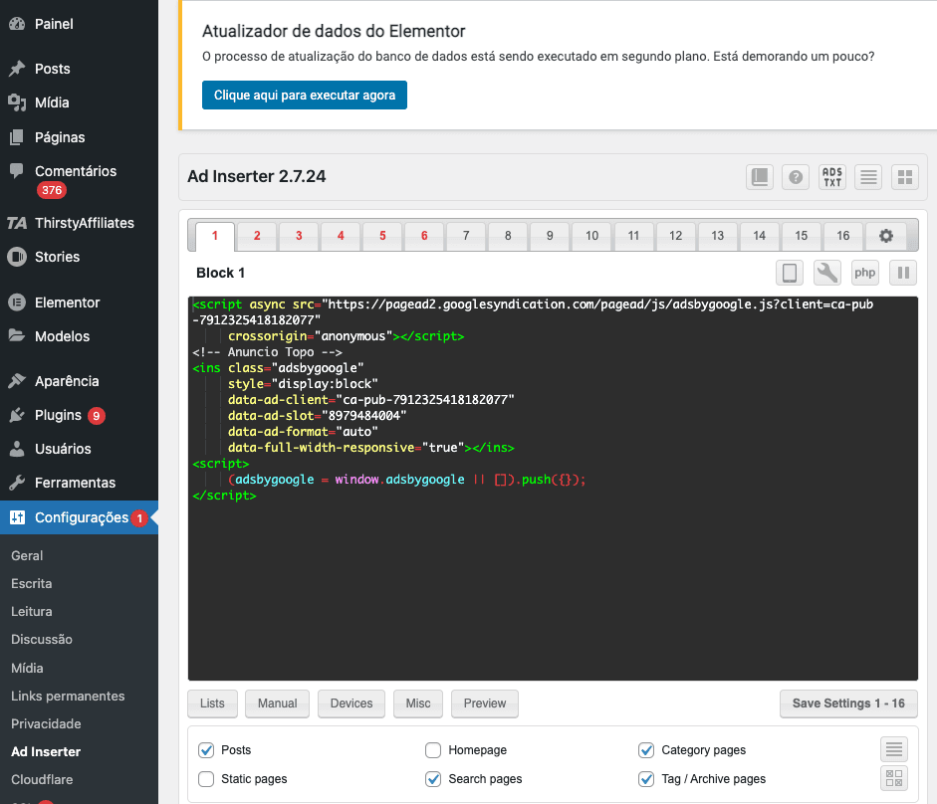Switch to block tab 3

click(299, 236)
